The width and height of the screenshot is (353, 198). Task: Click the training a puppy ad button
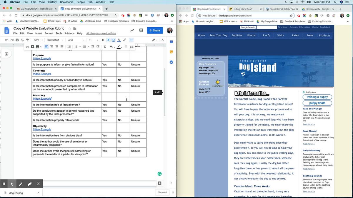click(317, 97)
